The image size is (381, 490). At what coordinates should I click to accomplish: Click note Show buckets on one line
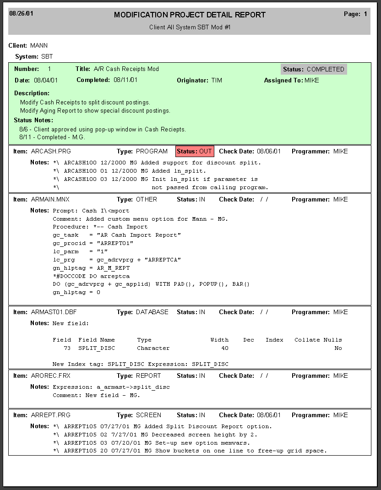(190, 451)
